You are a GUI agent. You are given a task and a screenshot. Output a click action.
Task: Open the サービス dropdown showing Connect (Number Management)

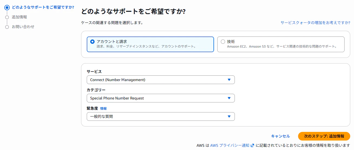161,80
